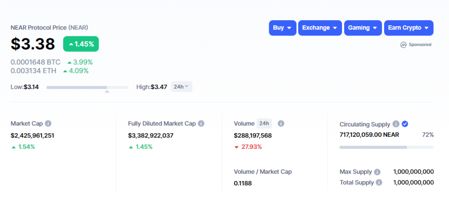
Task: Click the 72% circulating percentage
Action: [x=428, y=135]
